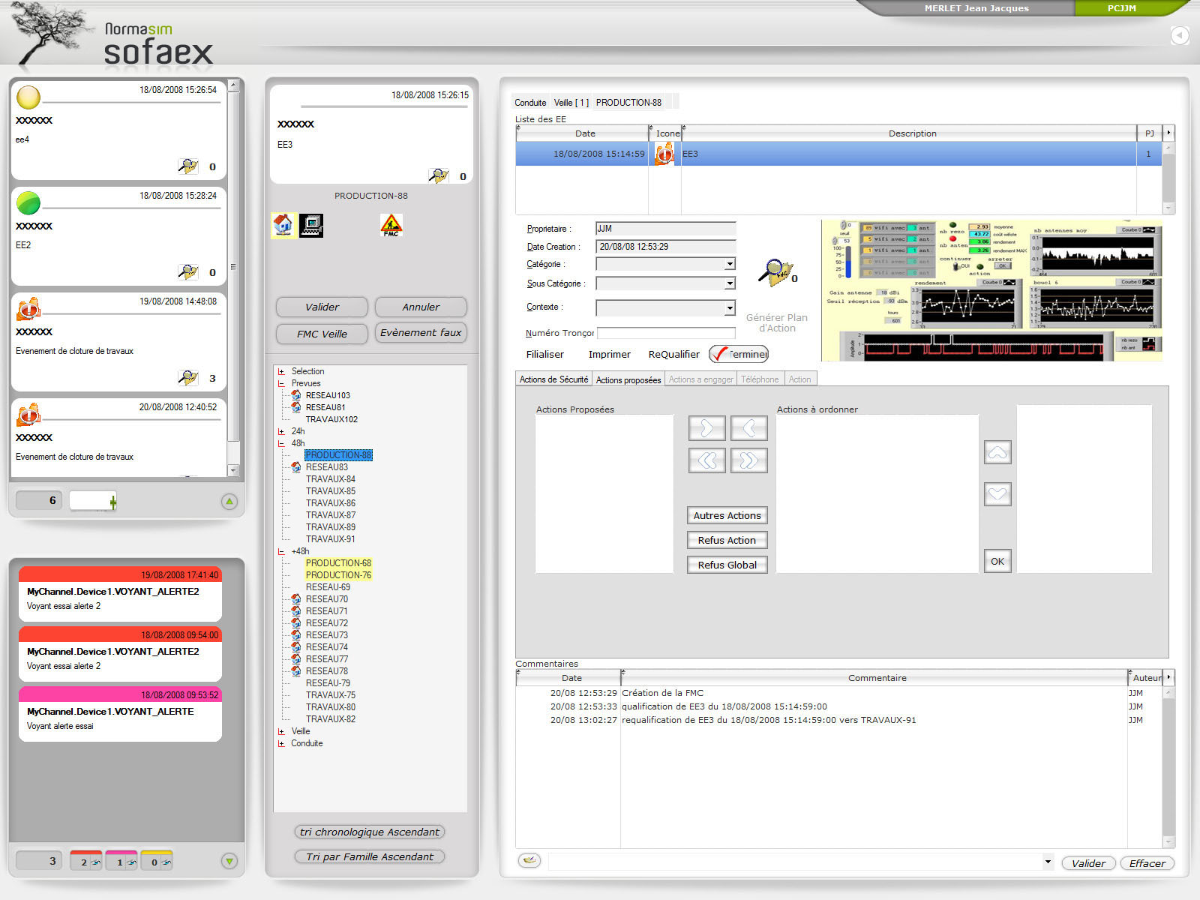The image size is (1200, 900).
Task: Click the house icon under PRODUCTION-88
Action: pyautogui.click(x=283, y=225)
